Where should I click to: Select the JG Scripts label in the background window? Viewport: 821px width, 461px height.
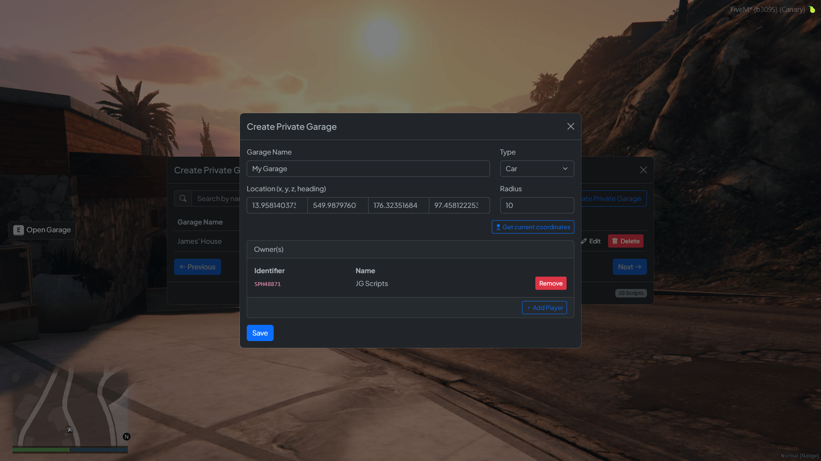pyautogui.click(x=631, y=293)
